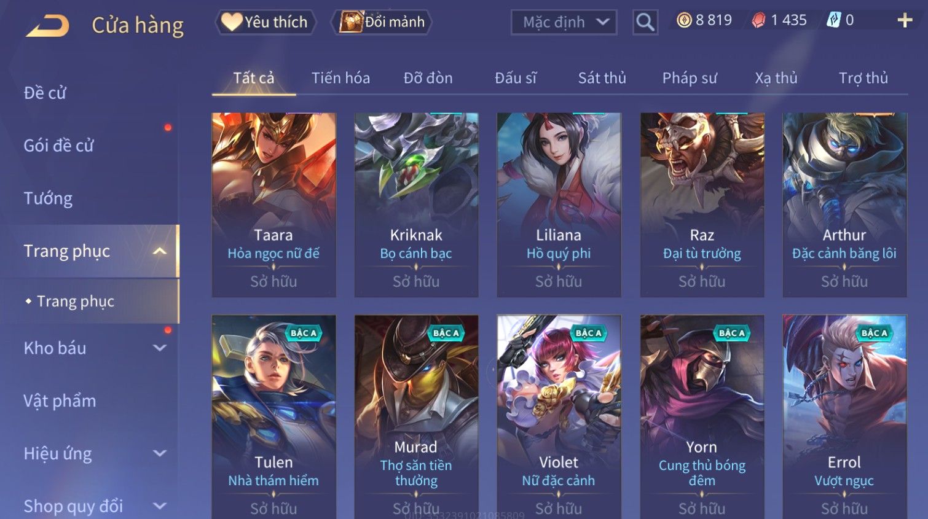Open the Violet Nữ đặc cảnh skin card
Viewport: 928px width, 519px height.
559,417
